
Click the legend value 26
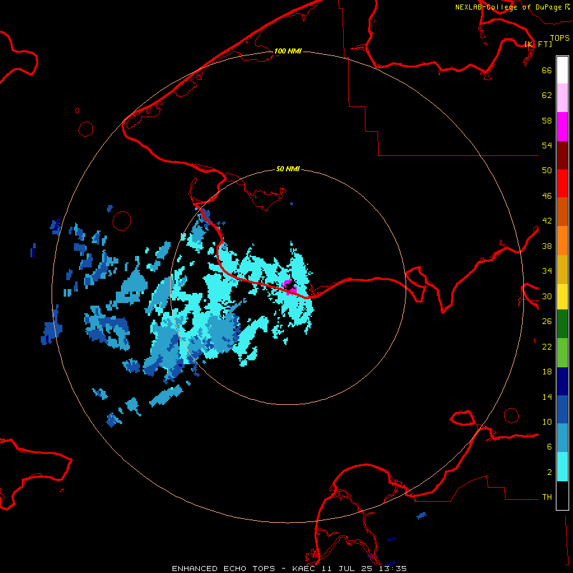[547, 322]
